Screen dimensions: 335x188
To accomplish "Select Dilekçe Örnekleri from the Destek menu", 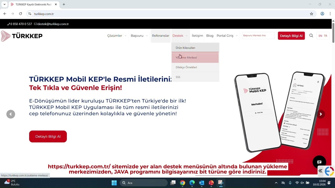I will point(195,67).
